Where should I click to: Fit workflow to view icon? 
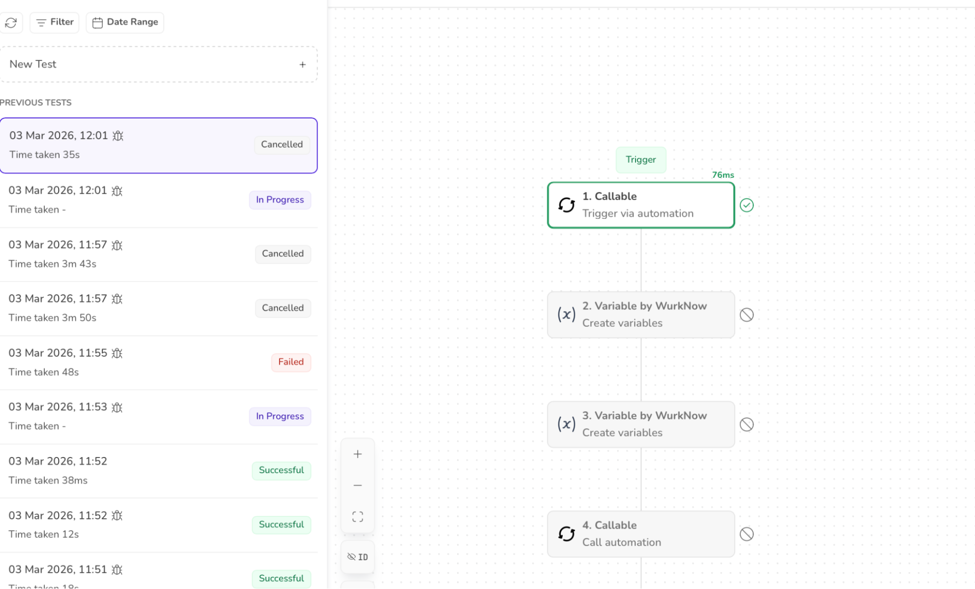[358, 516]
